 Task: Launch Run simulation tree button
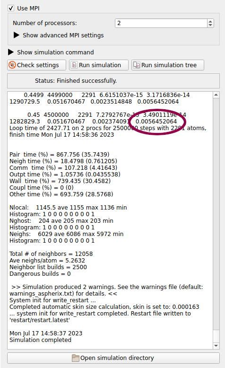(168, 65)
